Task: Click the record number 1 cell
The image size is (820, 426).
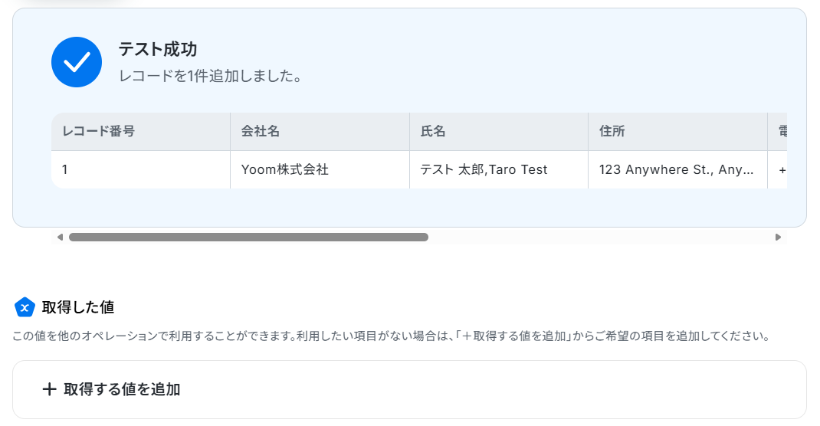Action: [x=141, y=169]
